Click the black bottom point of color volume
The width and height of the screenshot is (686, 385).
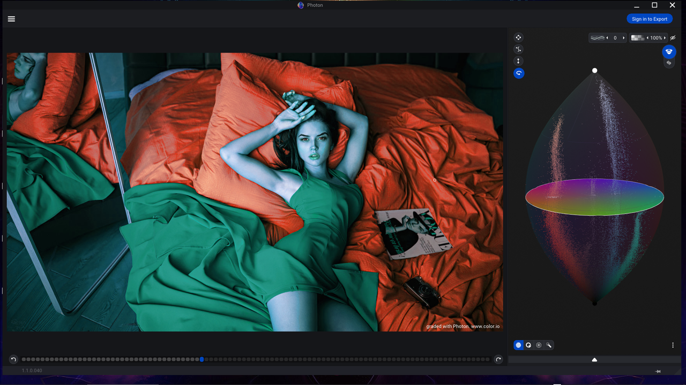(594, 303)
